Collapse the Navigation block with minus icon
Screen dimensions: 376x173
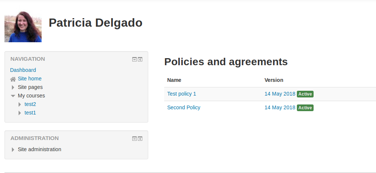[x=134, y=60]
